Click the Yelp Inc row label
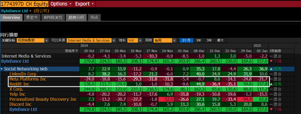Image resolution: width=301 pixels, height=114 pixels. pos(18,94)
